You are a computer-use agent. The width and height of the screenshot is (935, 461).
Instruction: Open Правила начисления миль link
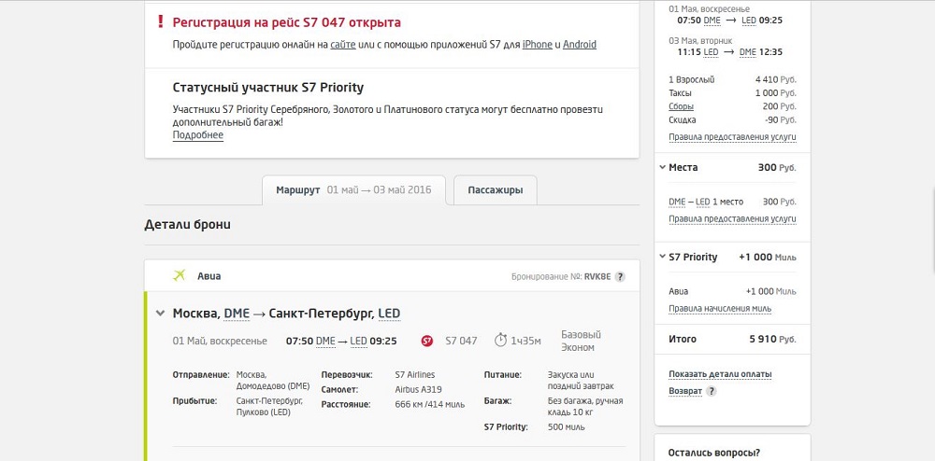[720, 309]
